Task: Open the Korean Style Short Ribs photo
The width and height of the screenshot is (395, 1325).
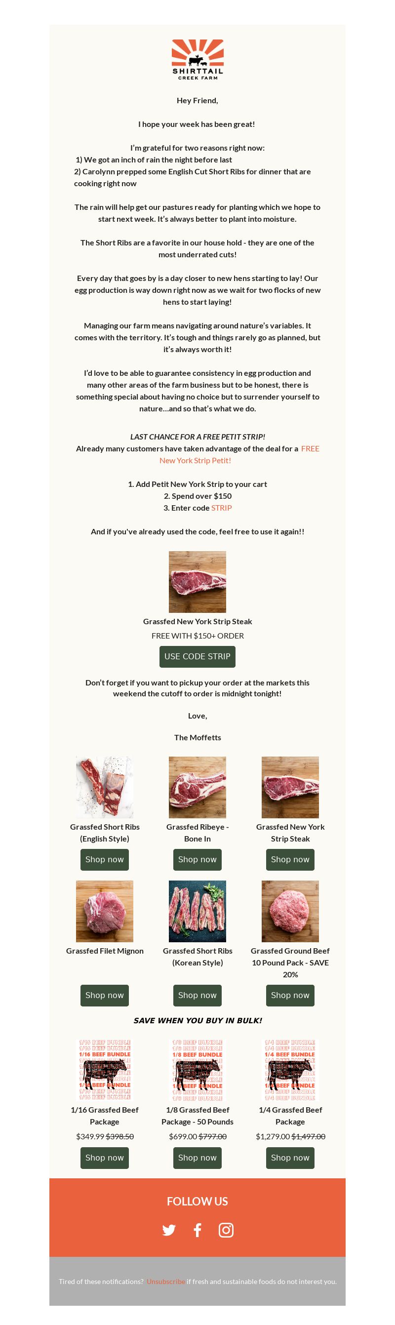Action: pos(197,911)
